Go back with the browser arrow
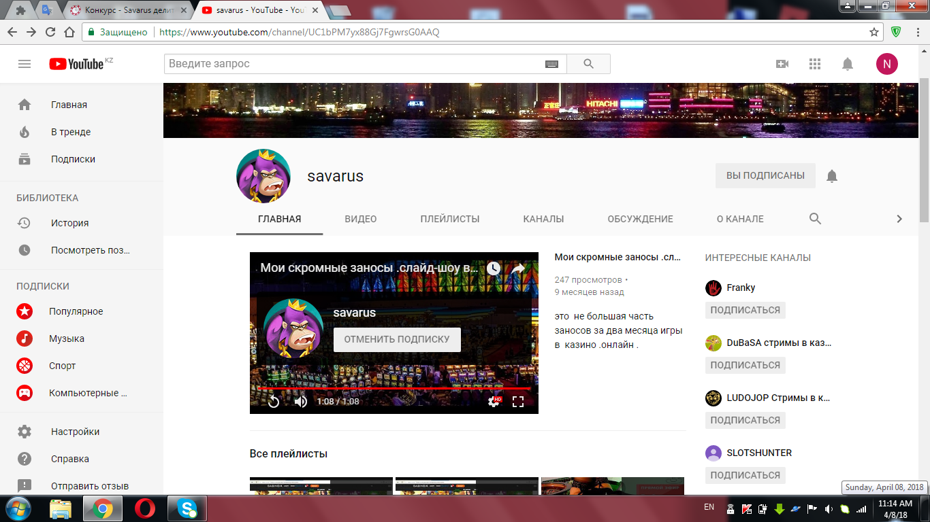The height and width of the screenshot is (522, 930). coord(12,32)
